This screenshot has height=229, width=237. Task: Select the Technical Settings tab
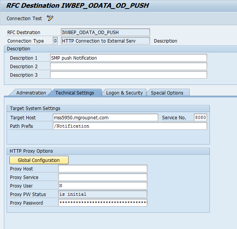coord(75,93)
